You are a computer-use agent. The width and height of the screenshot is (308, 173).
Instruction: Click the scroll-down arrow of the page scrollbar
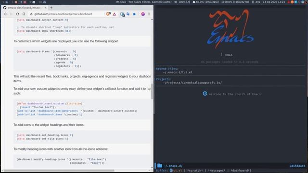152,168
